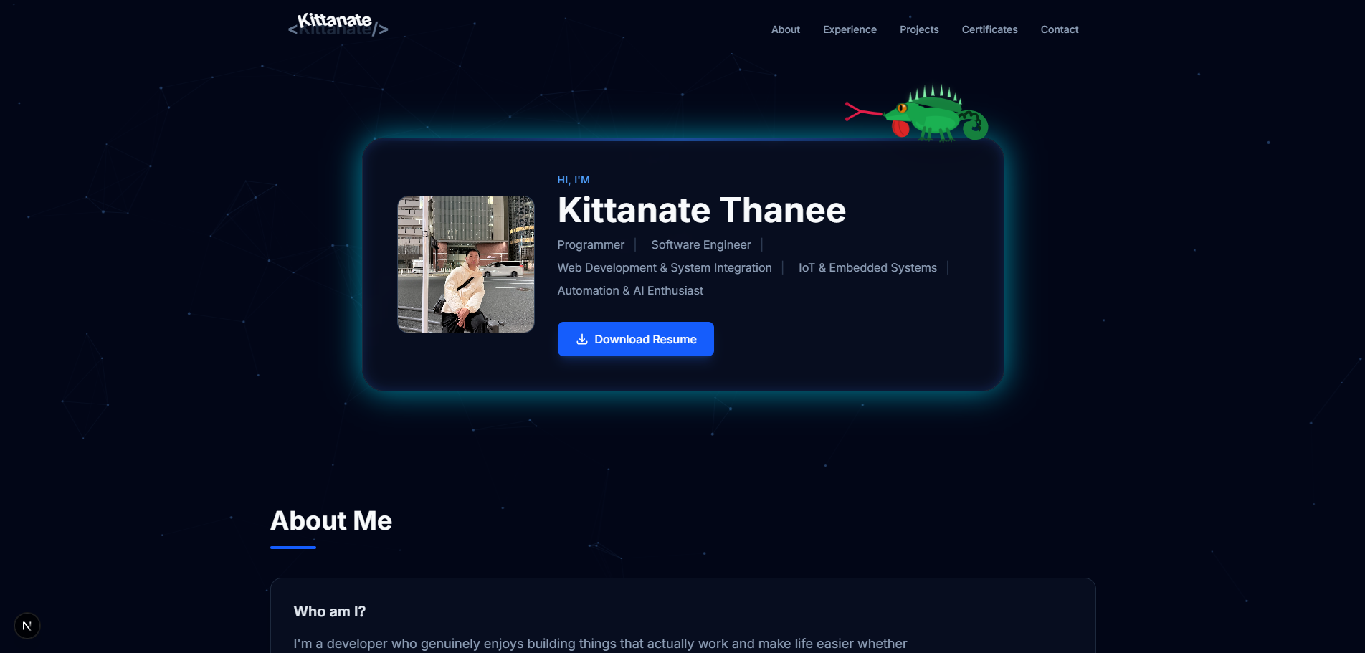The image size is (1365, 653).
Task: Click the green chameleon illustration
Action: point(917,113)
